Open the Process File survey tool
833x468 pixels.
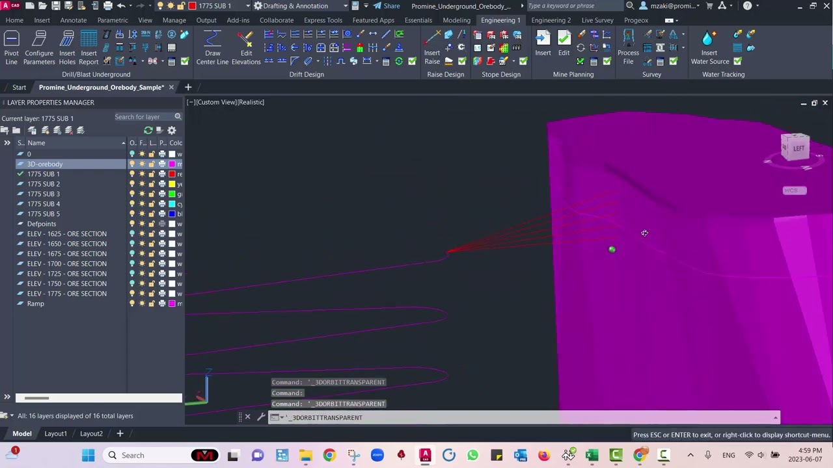pyautogui.click(x=628, y=48)
